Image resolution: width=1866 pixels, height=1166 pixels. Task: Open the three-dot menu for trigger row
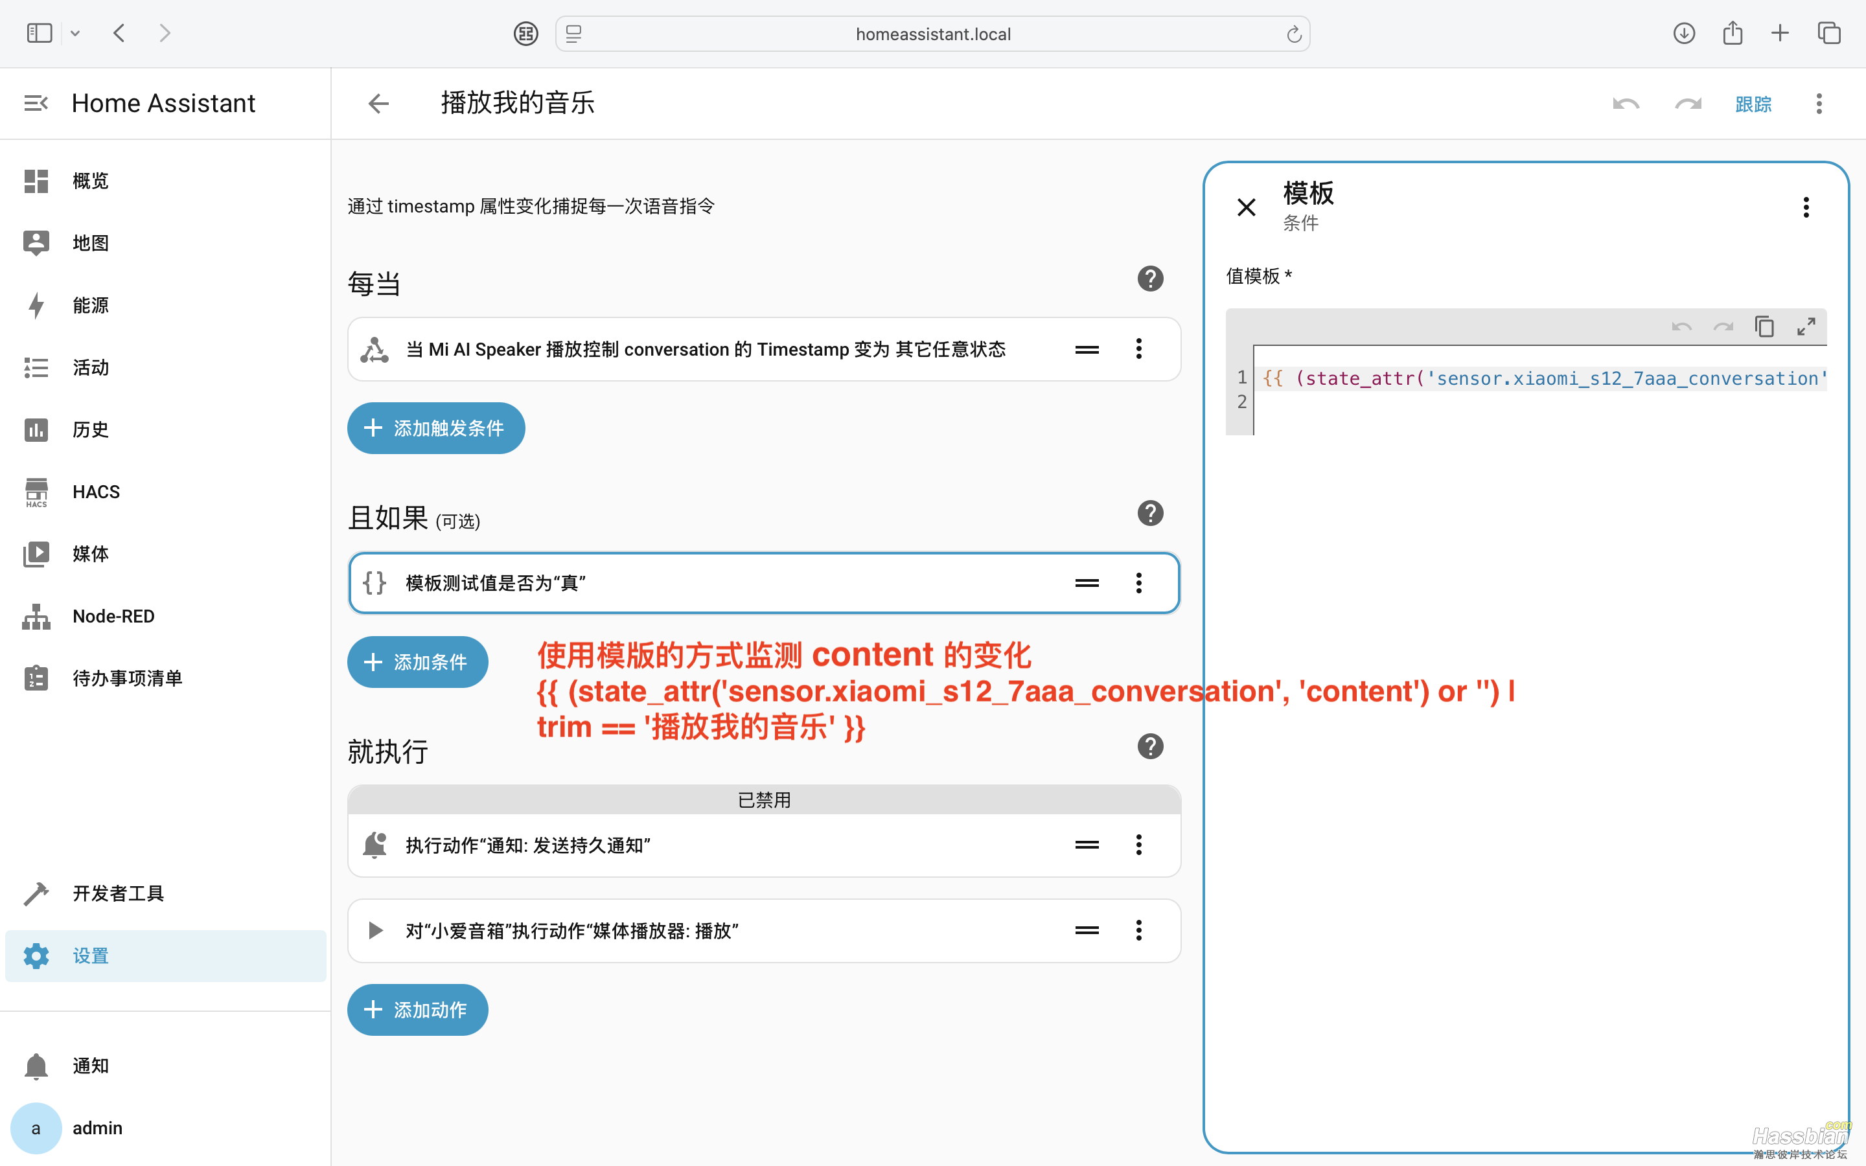(1138, 349)
